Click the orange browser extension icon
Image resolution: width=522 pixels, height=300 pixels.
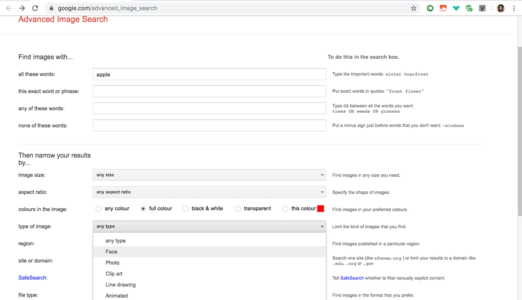pyautogui.click(x=443, y=8)
